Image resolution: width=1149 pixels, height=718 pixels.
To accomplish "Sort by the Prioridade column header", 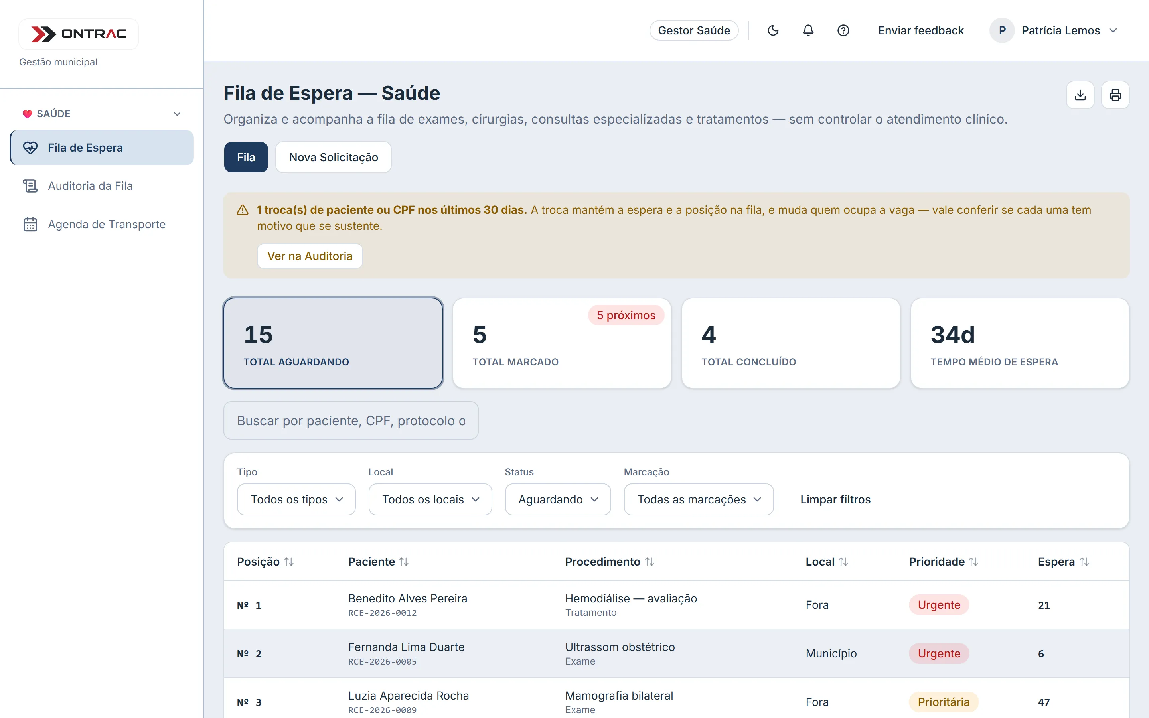I will click(x=944, y=562).
